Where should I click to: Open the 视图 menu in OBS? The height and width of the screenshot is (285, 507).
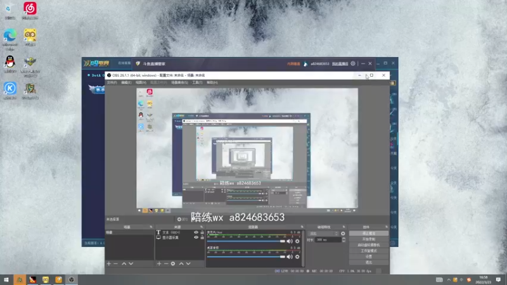pos(141,83)
